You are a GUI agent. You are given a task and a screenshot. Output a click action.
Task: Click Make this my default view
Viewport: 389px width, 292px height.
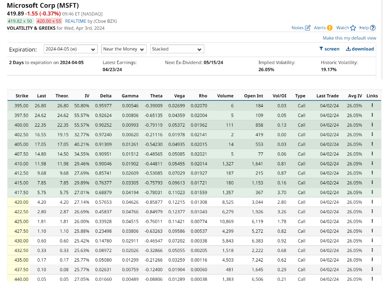[x=349, y=38]
